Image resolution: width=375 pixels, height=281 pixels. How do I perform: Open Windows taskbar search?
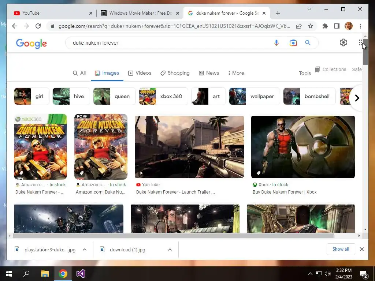point(26,274)
